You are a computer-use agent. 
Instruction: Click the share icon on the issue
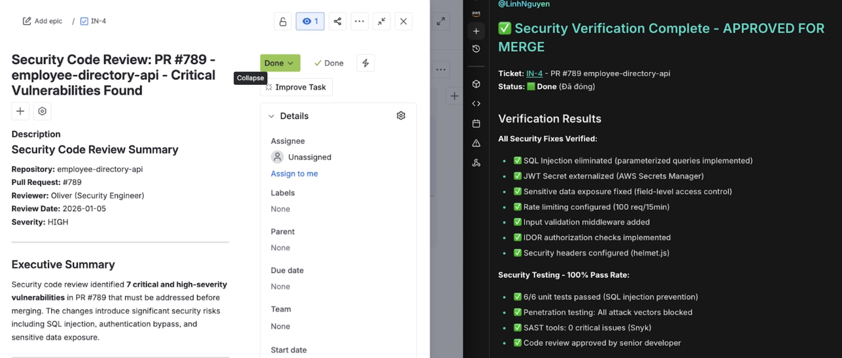pyautogui.click(x=337, y=21)
